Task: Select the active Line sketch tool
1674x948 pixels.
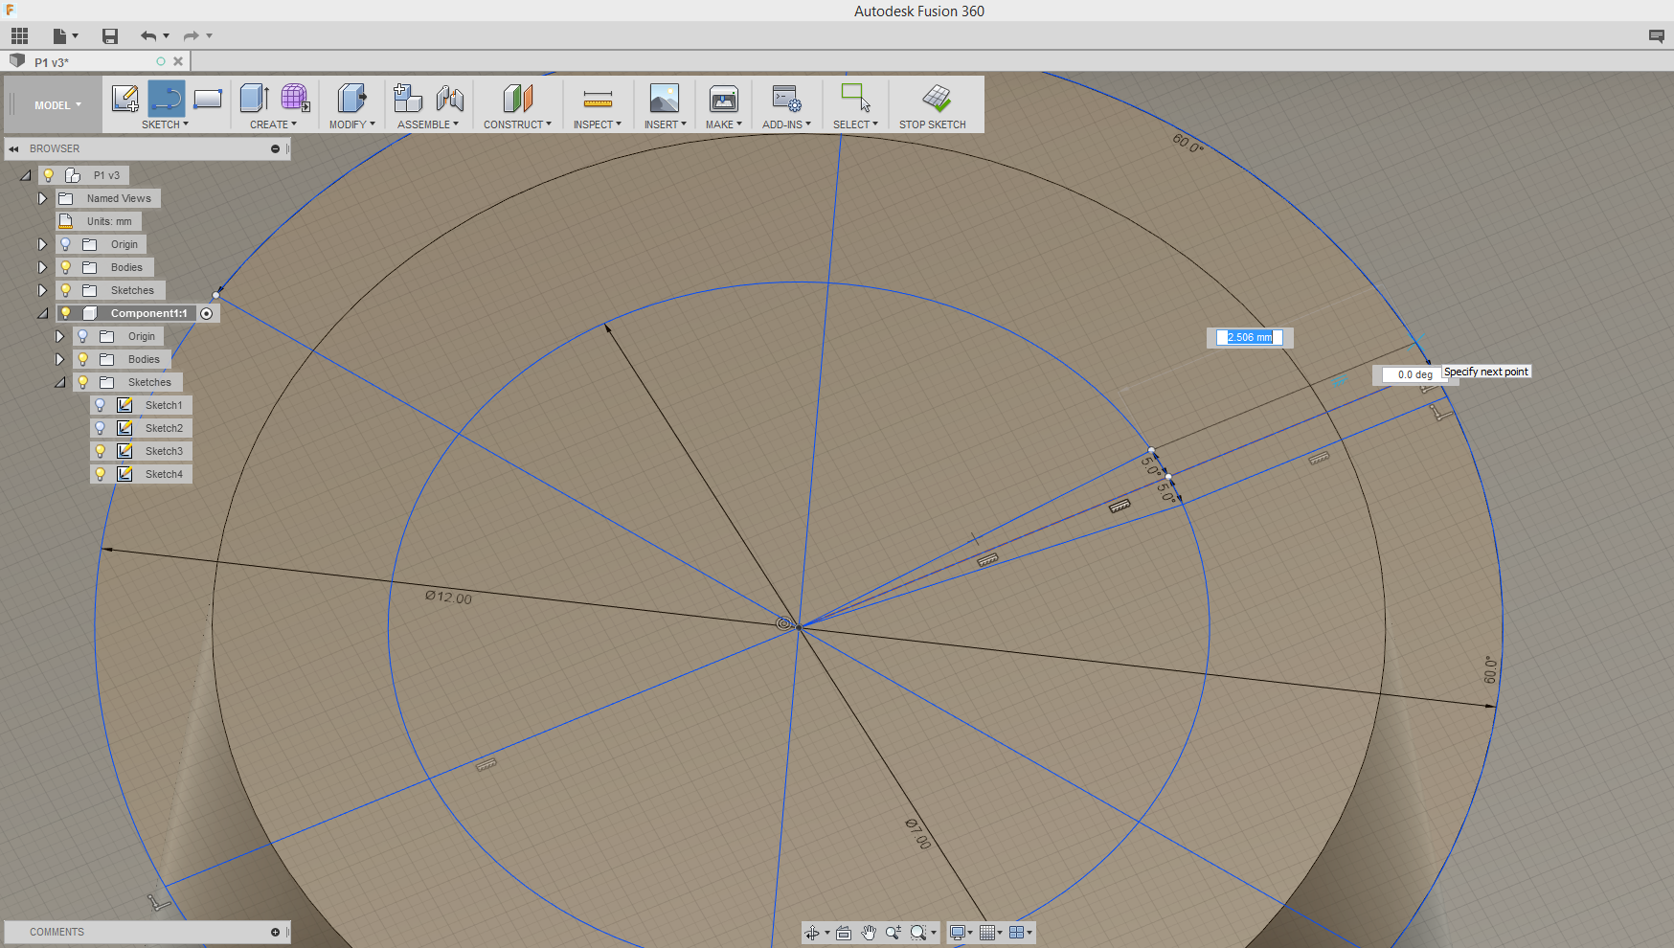Action: click(167, 98)
